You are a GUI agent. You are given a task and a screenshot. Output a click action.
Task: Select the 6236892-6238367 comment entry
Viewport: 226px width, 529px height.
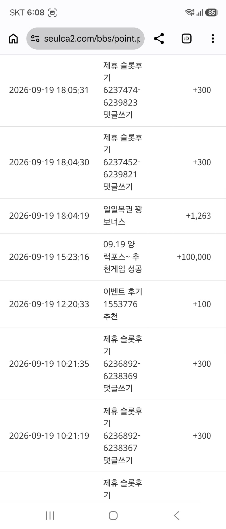pos(113,436)
